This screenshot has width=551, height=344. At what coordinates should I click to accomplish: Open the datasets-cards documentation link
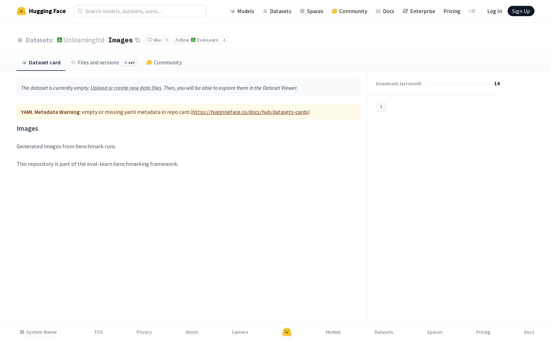coord(250,112)
